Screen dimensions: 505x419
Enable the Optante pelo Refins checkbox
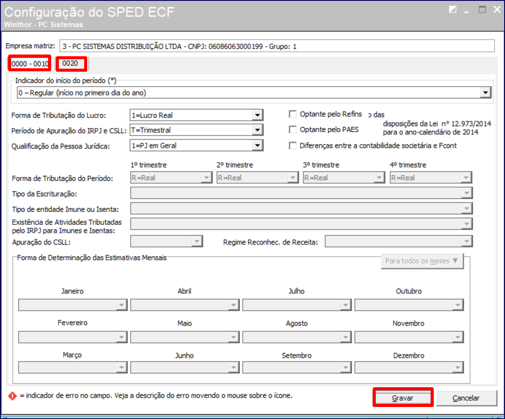pyautogui.click(x=293, y=114)
